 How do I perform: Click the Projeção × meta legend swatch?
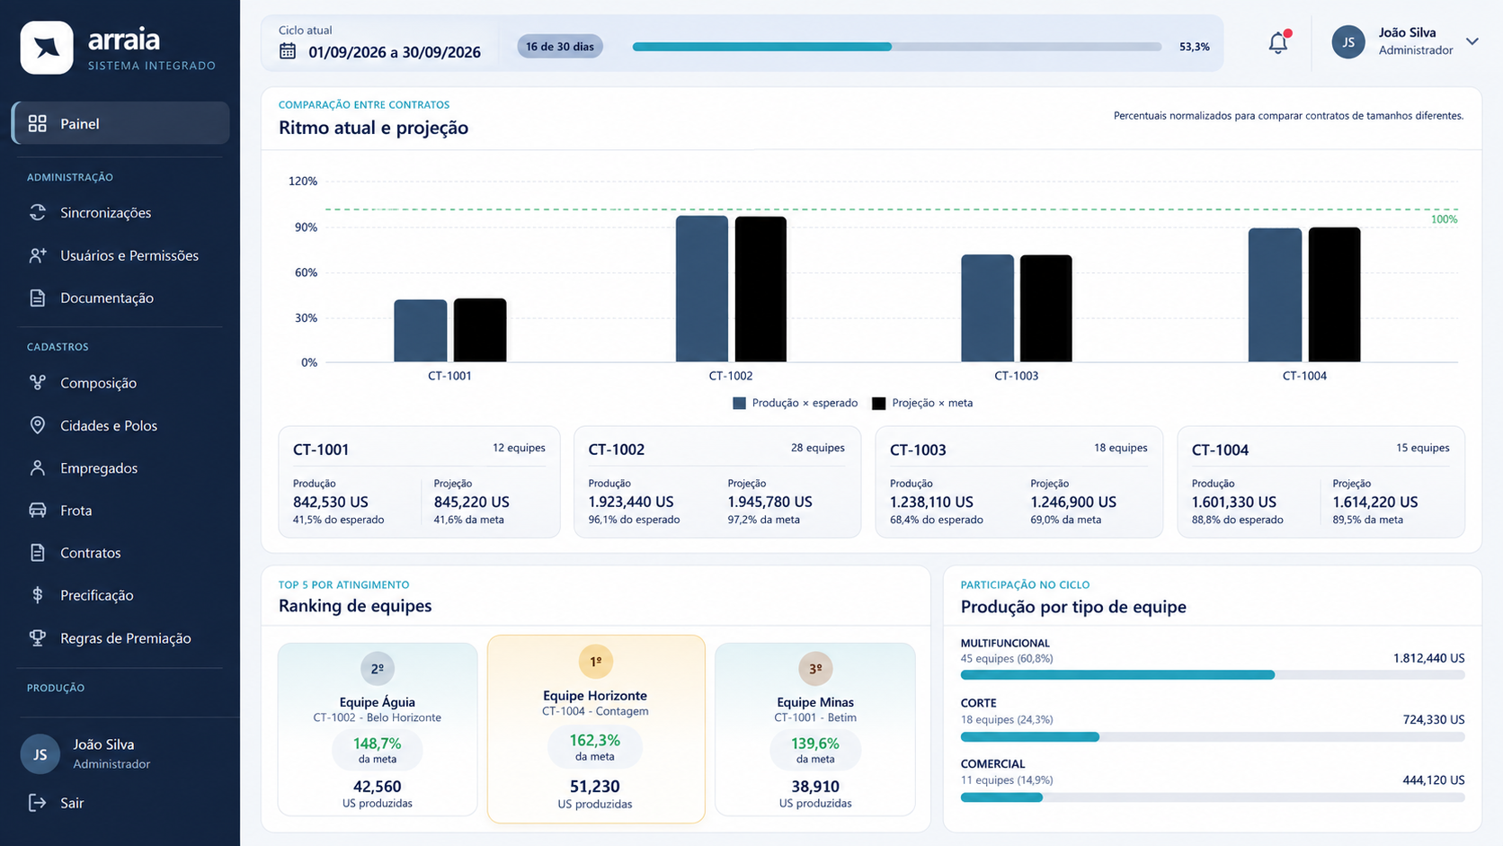pos(879,404)
